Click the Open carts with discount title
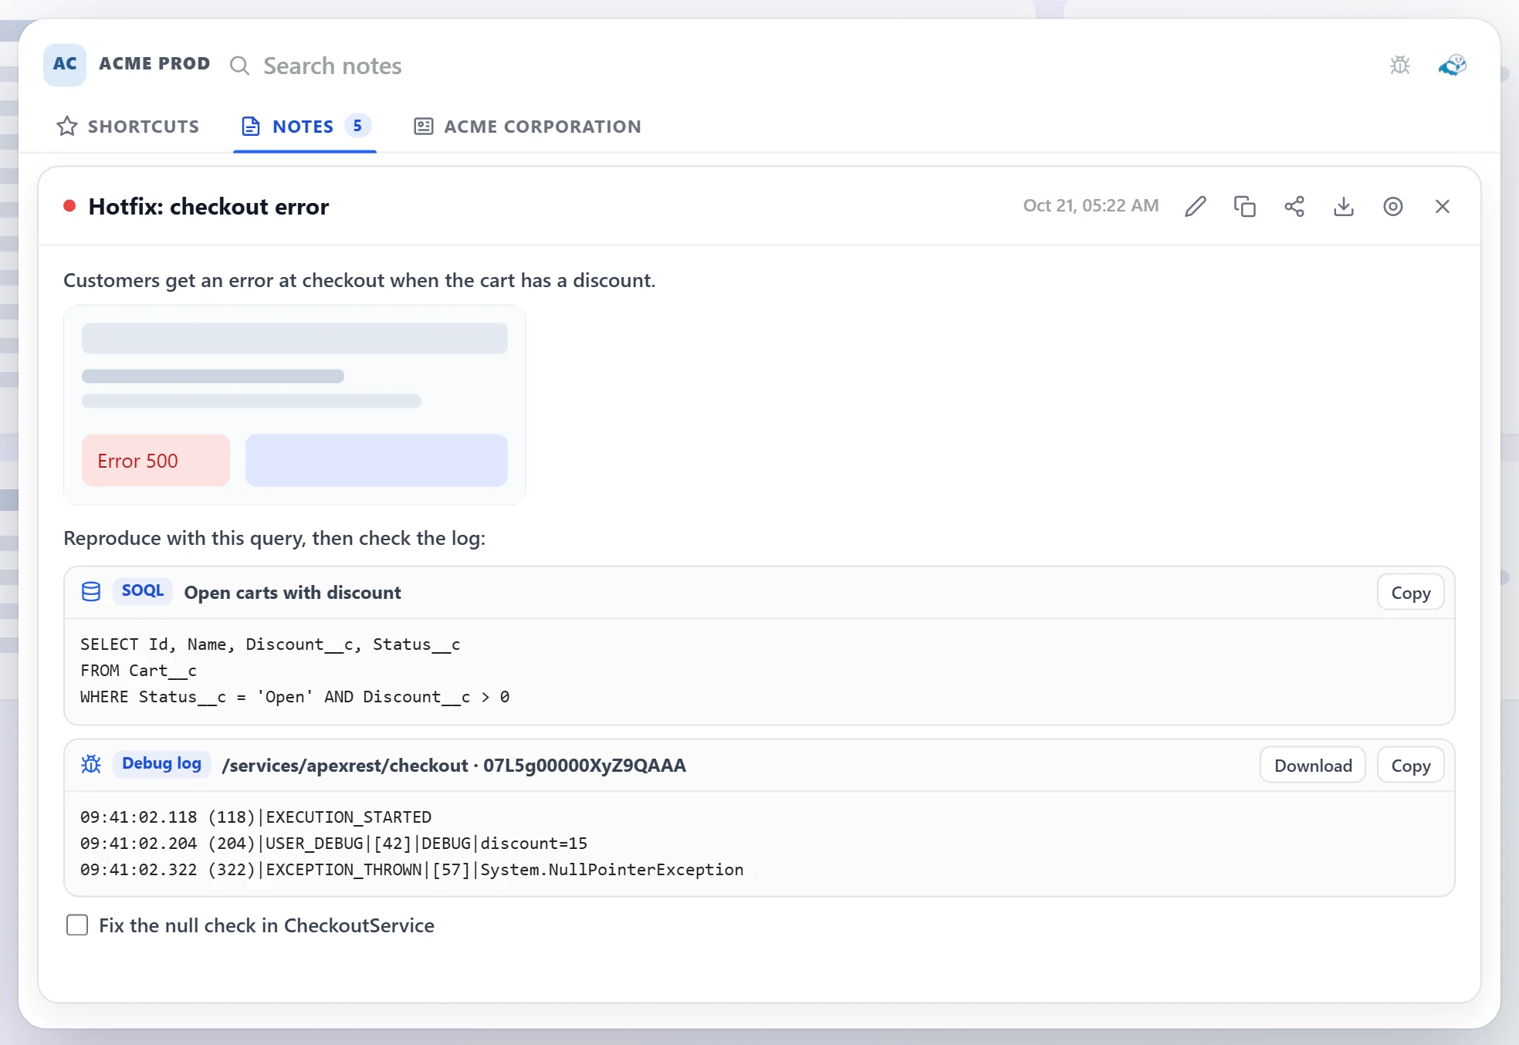The image size is (1519, 1045). click(x=293, y=593)
